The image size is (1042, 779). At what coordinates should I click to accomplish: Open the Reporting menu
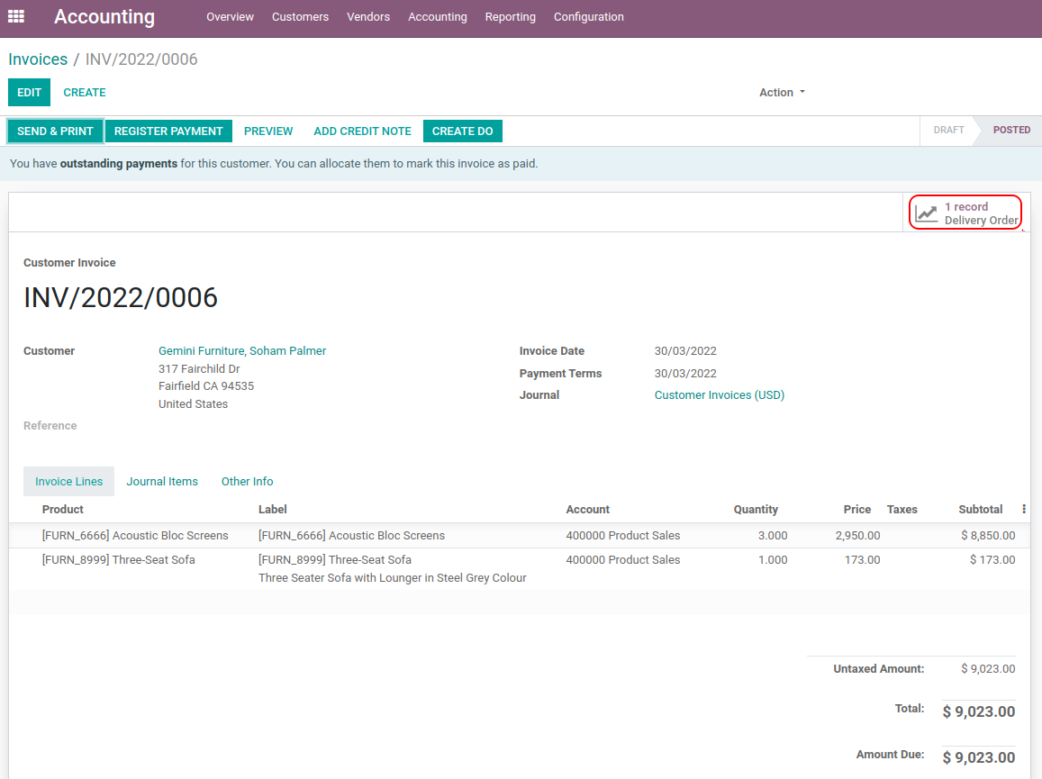(510, 17)
